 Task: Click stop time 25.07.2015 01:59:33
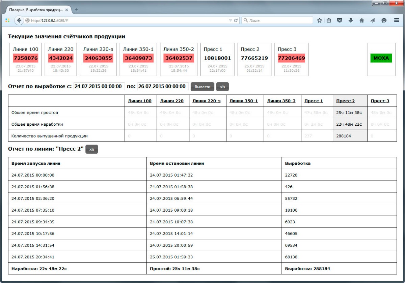tap(171, 257)
